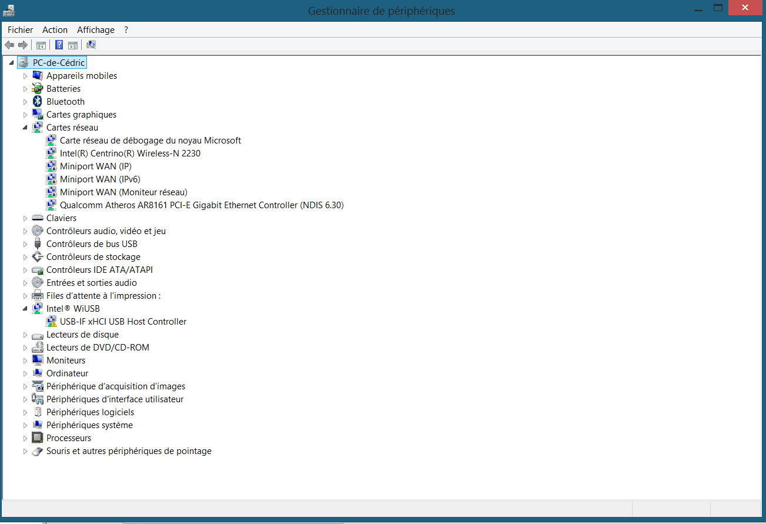Screen dimensions: 766x524
Task: Expand the Bluetooth node
Action: click(25, 102)
